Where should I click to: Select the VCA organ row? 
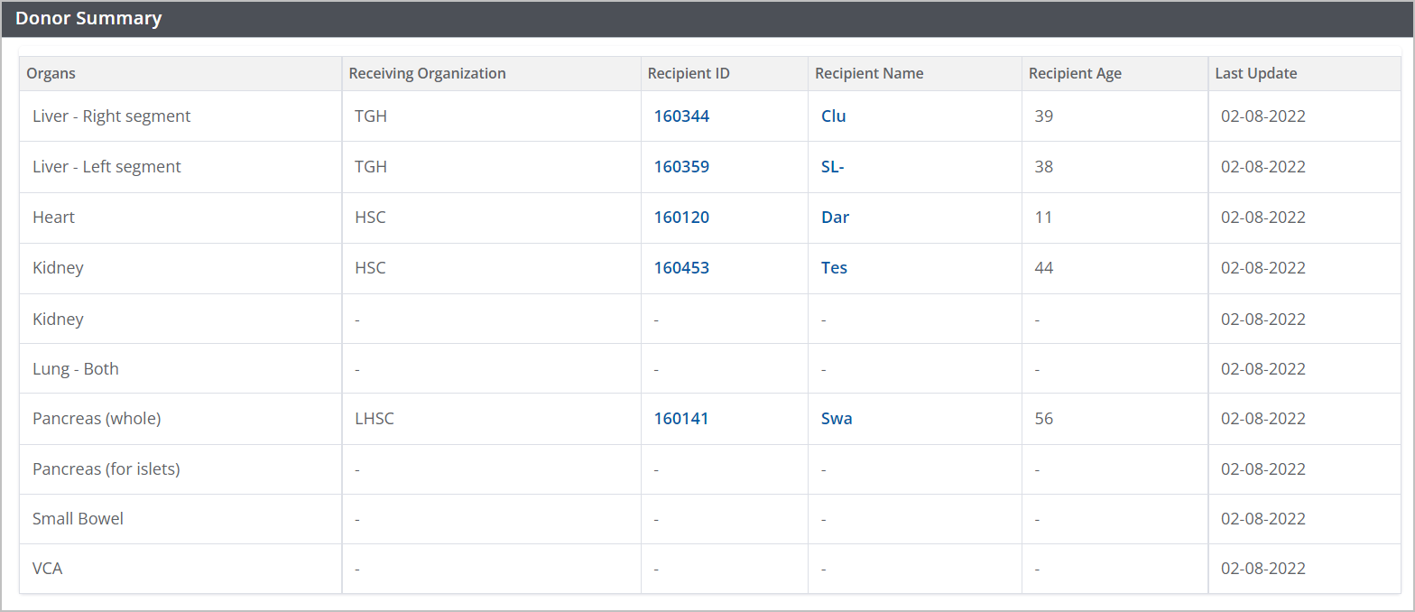pos(48,570)
